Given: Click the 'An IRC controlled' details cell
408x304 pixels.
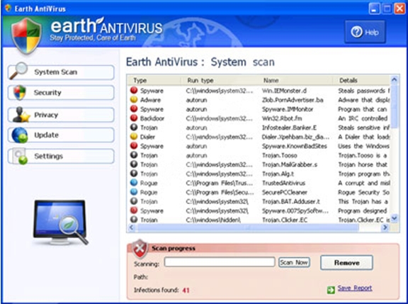Looking at the screenshot, I should pos(363,118).
